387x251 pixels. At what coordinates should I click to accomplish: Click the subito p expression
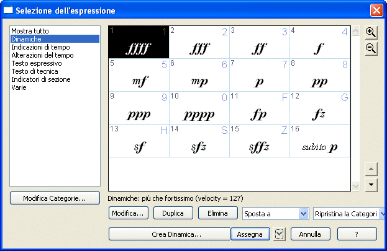[320, 148]
